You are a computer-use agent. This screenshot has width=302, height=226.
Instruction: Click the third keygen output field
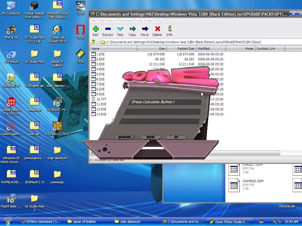point(159,121)
